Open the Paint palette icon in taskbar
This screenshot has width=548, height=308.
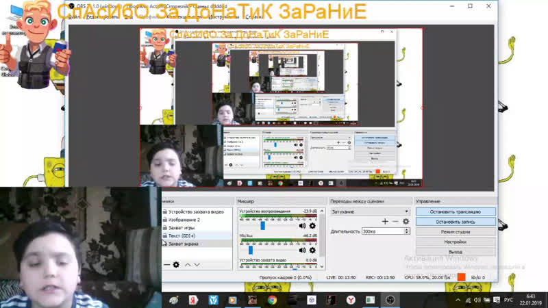click(x=174, y=300)
